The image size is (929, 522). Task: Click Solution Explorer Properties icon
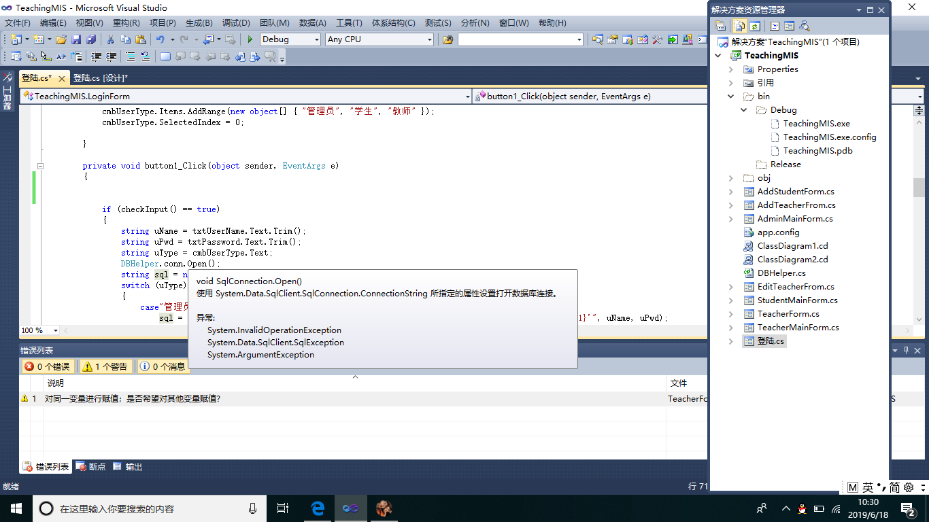(720, 26)
